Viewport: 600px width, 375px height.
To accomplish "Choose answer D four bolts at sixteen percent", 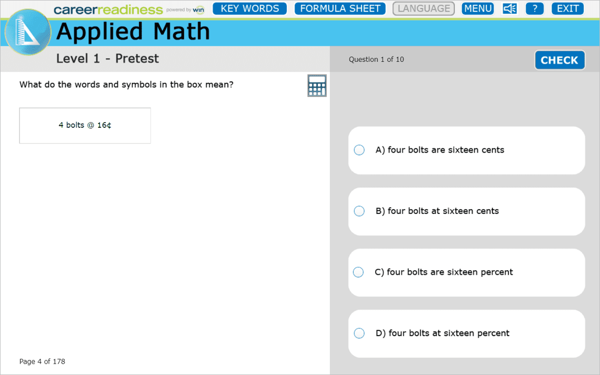I will (466, 334).
